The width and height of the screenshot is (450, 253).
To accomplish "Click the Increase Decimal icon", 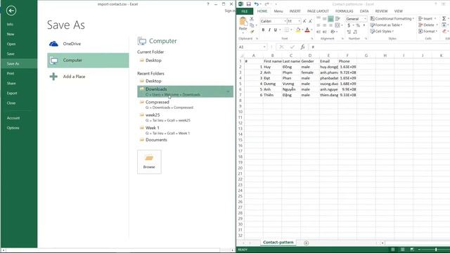I will click(x=349, y=32).
